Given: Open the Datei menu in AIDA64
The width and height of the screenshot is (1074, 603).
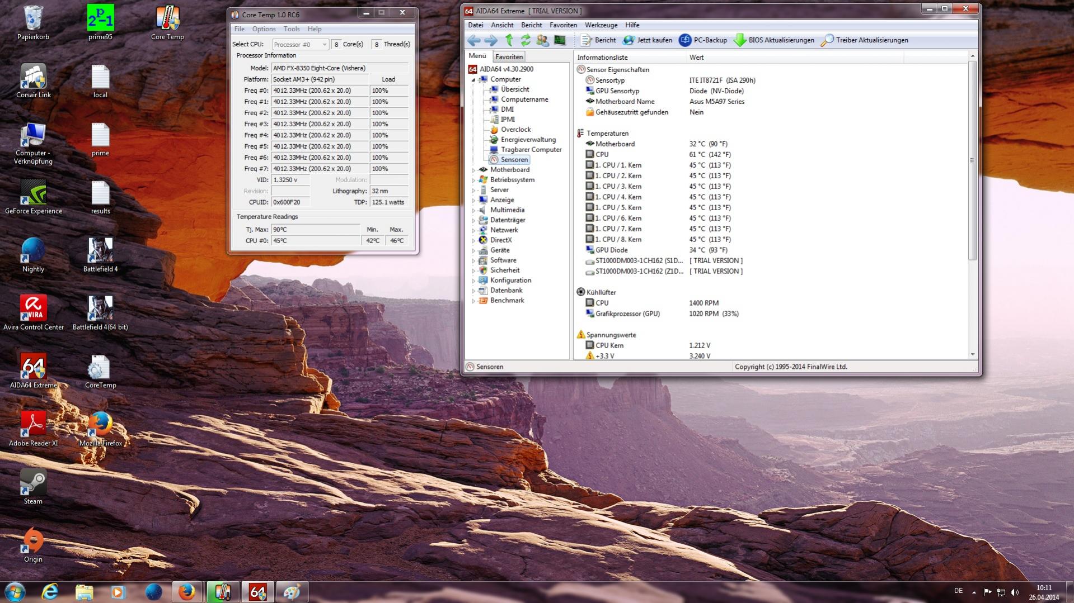Looking at the screenshot, I should [x=475, y=25].
